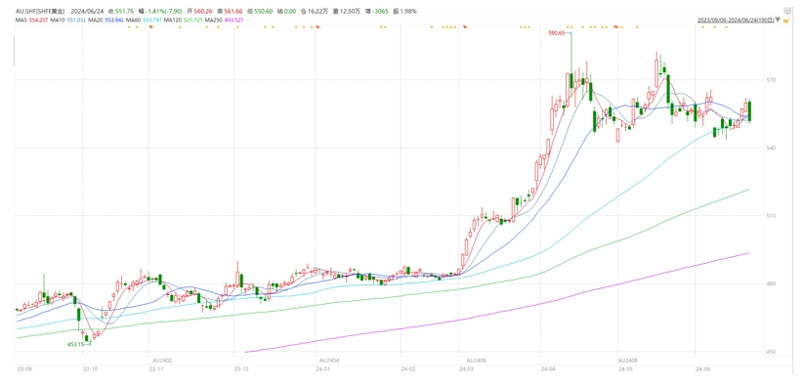Image resolution: width=802 pixels, height=388 pixels.
Task: Click the closing price 551.76 value
Action: click(x=125, y=11)
